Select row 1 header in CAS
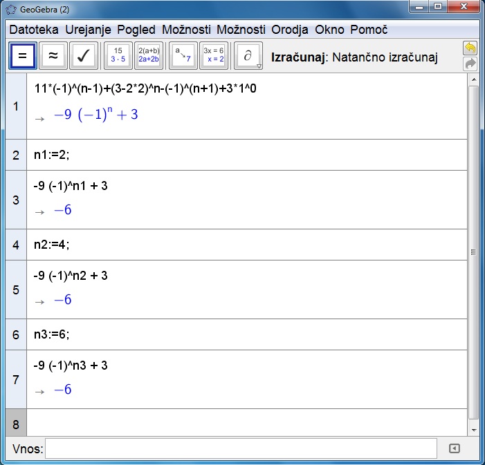The width and height of the screenshot is (485, 465). point(15,106)
